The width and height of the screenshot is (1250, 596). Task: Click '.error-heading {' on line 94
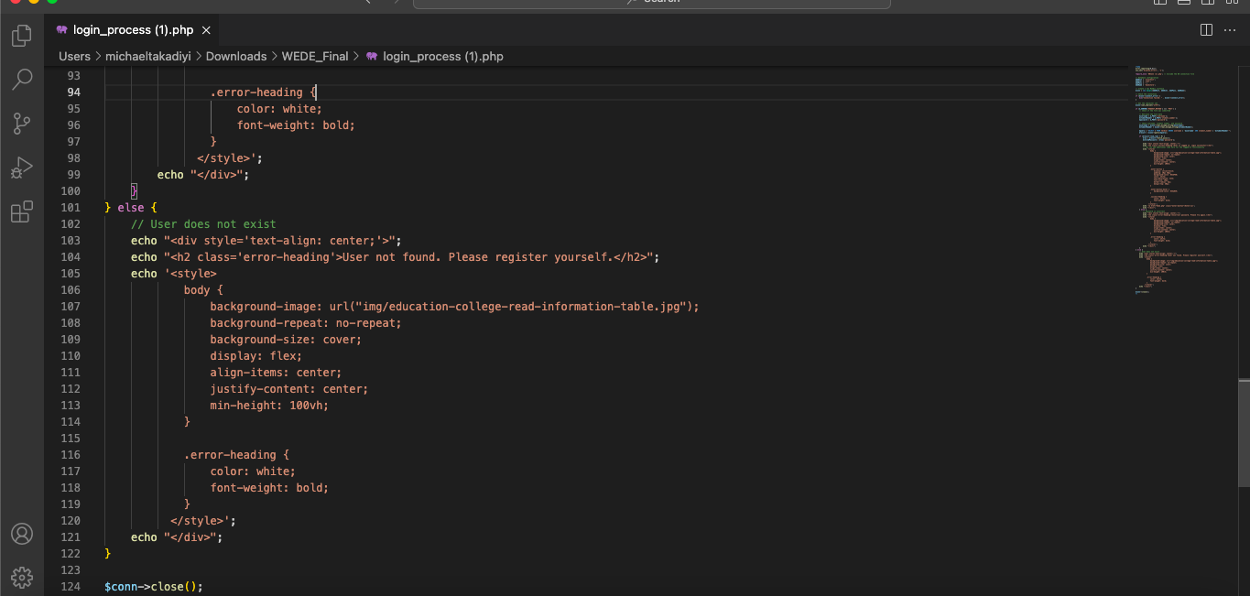[x=263, y=92]
